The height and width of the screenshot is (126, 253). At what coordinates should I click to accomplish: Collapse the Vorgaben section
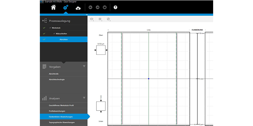click(84, 66)
